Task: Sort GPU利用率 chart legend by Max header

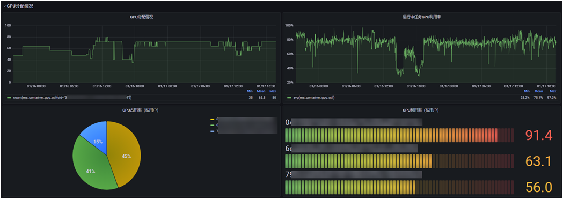Action: pos(553,91)
